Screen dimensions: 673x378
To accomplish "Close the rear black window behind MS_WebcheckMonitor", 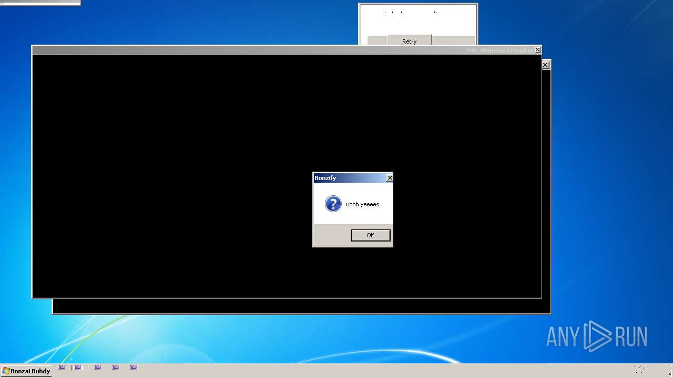I will (545, 65).
